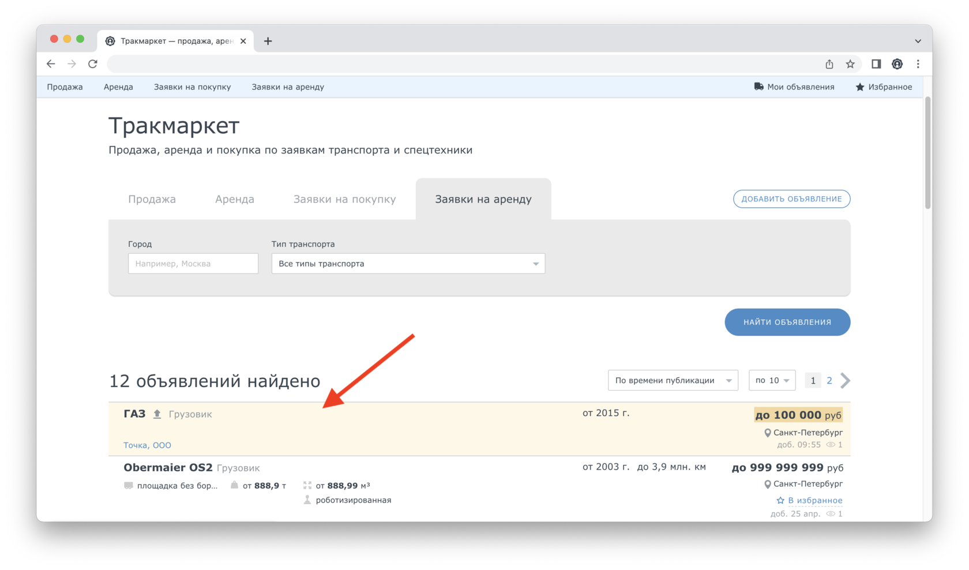Click the transmission icon beside роботизированная

(307, 500)
